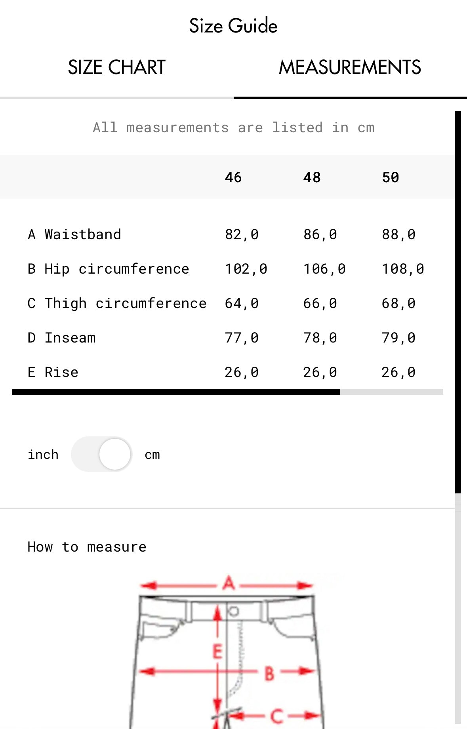Image resolution: width=467 pixels, height=729 pixels.
Task: Click the red A marker on diagram
Action: [x=229, y=583]
